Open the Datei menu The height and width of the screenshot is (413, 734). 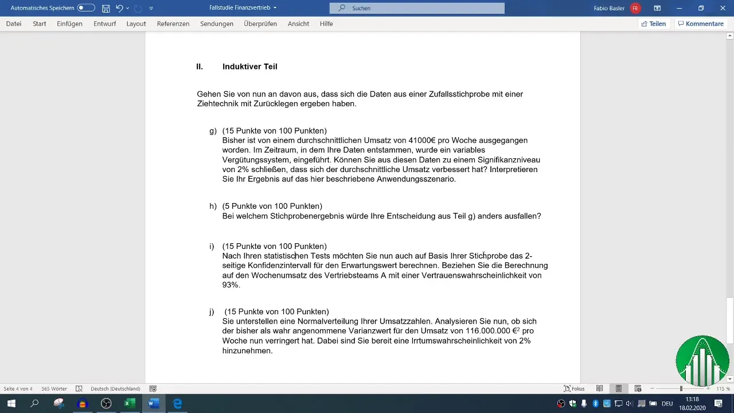tap(14, 24)
